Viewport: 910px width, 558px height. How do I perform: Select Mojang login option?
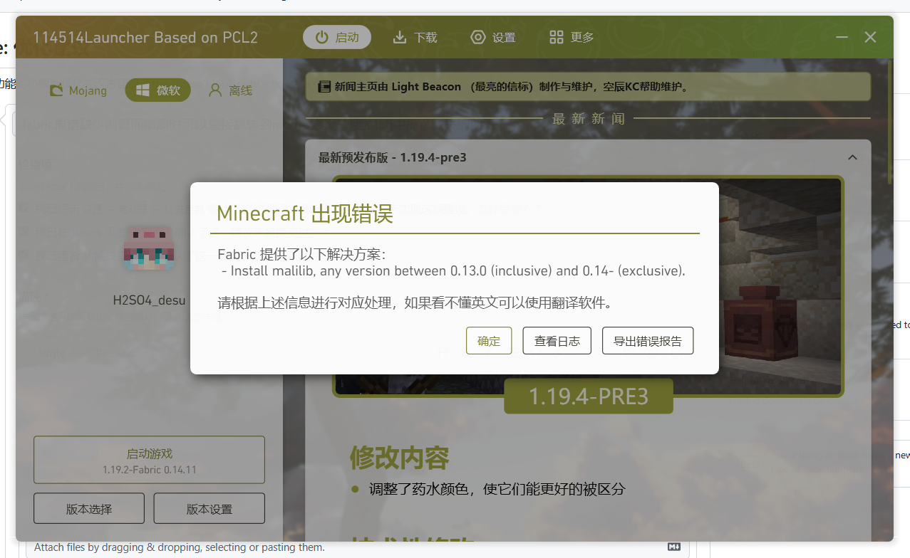coord(78,90)
